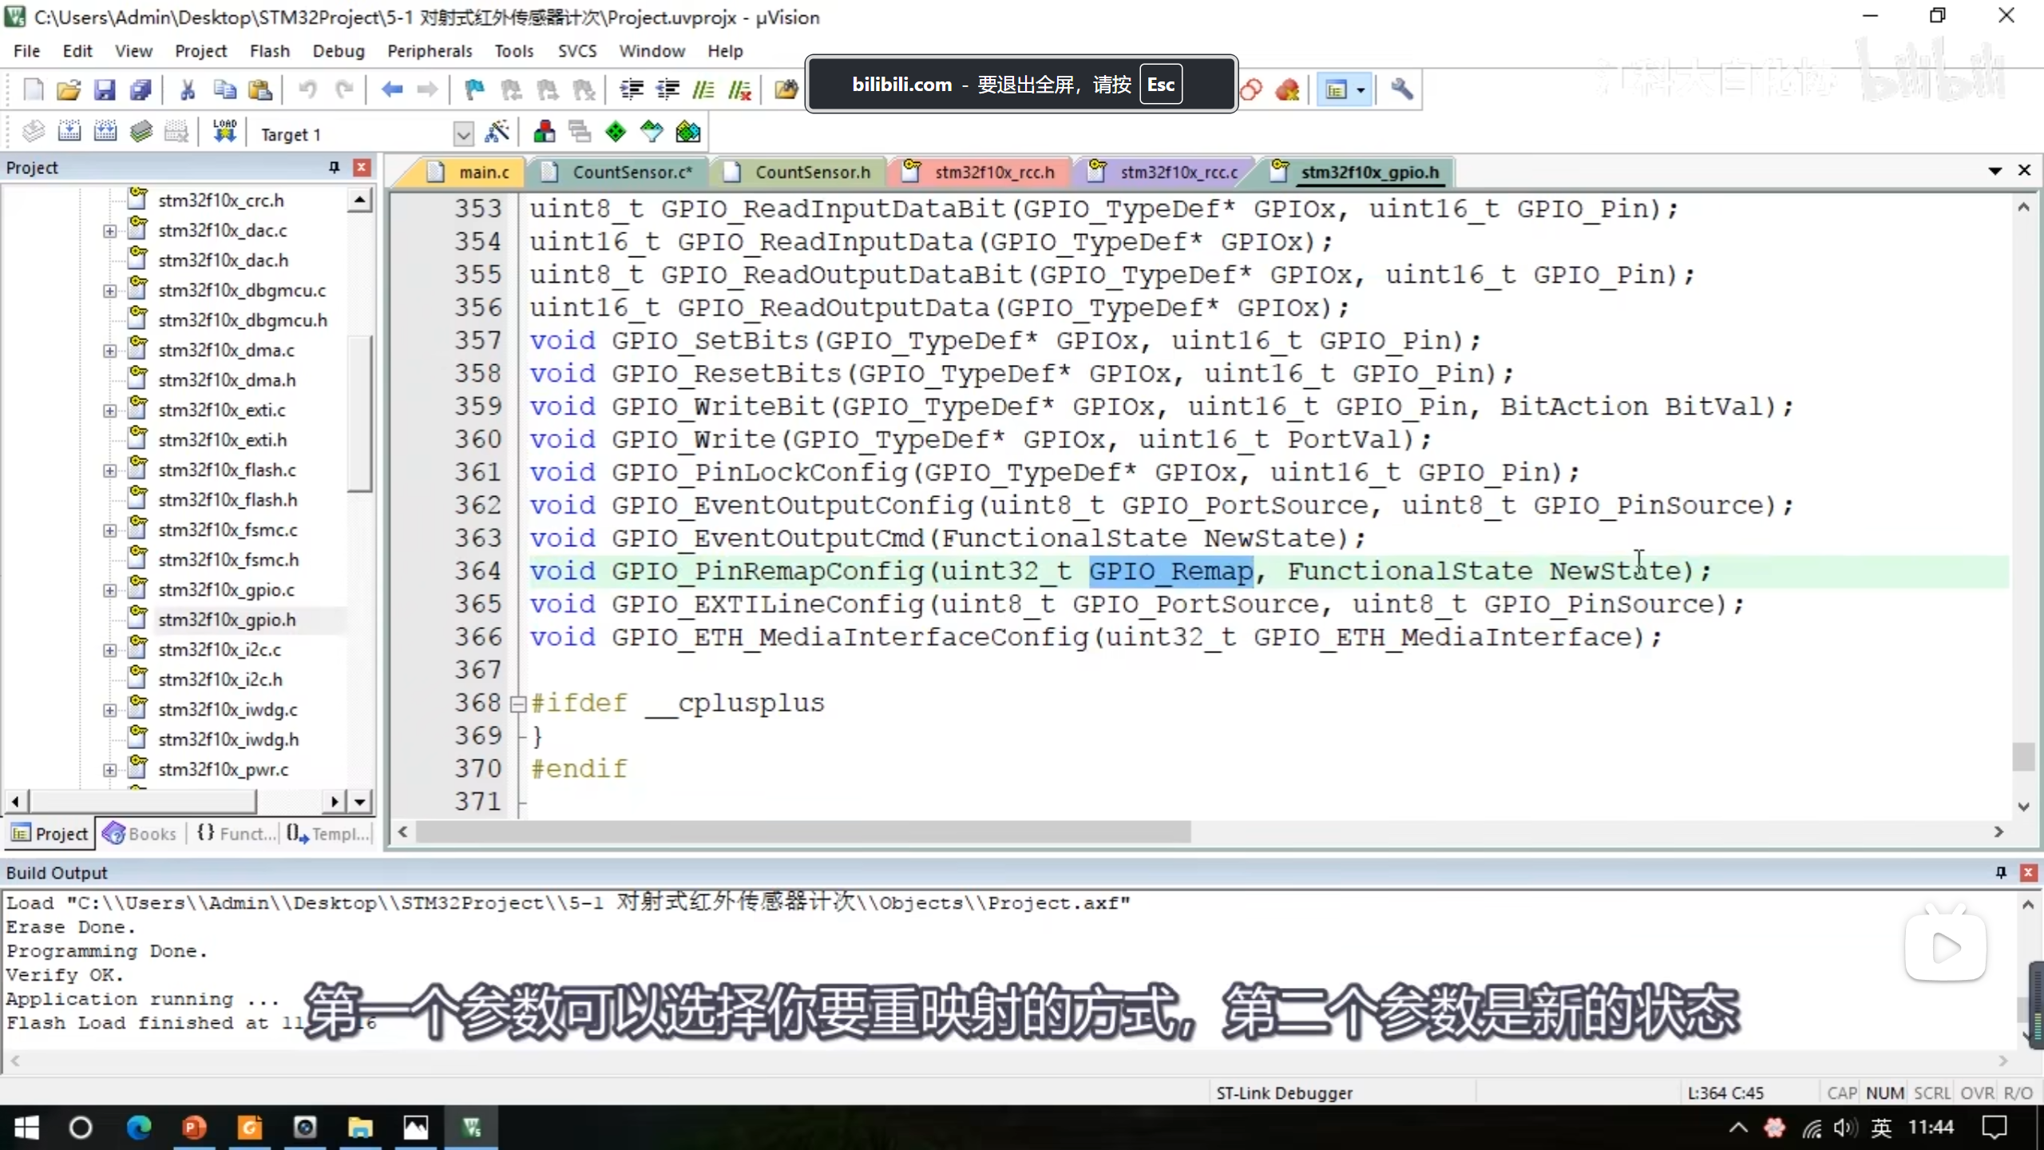Pin the Project panel
The height and width of the screenshot is (1150, 2044).
pyautogui.click(x=334, y=167)
